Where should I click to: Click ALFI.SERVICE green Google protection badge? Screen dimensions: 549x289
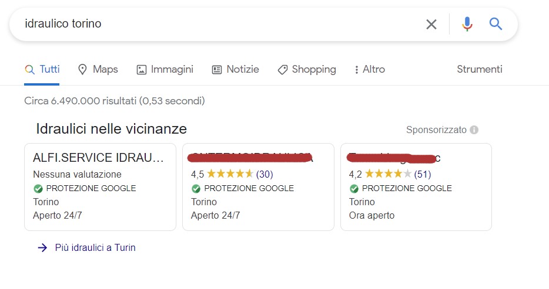pos(38,189)
